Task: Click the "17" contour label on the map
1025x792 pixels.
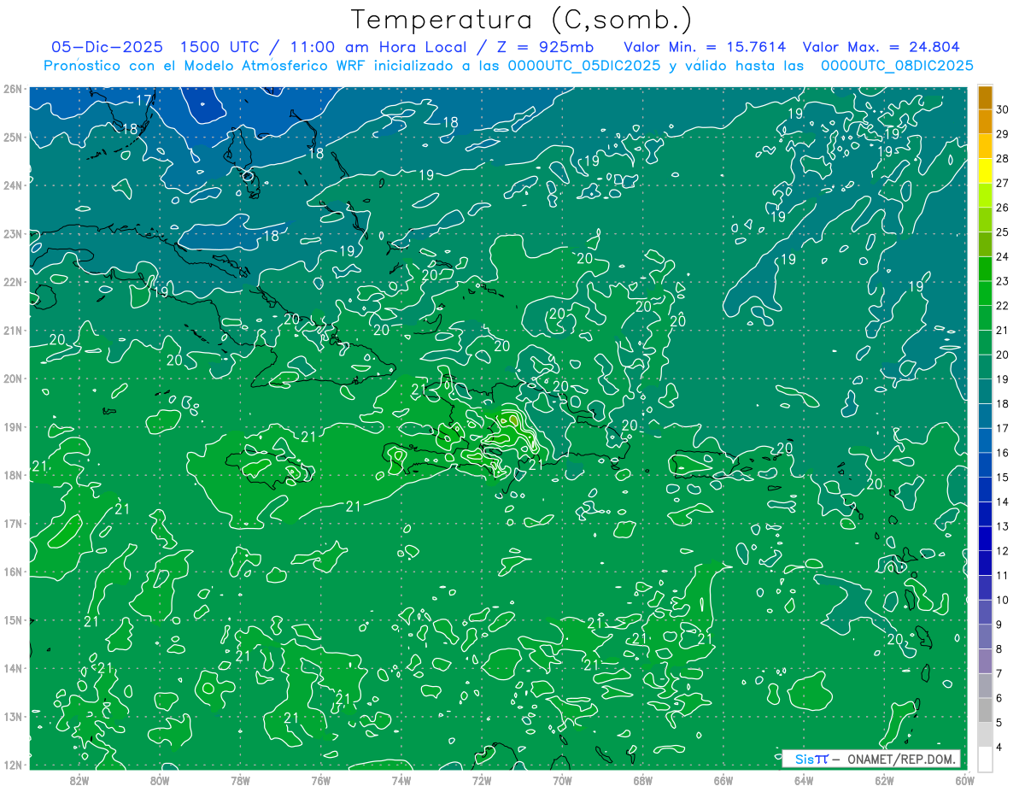Action: [x=144, y=100]
